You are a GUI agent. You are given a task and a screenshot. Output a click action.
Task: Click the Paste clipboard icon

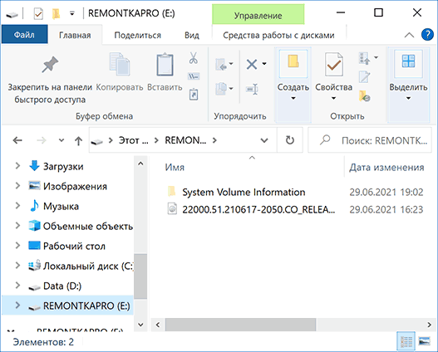[x=165, y=64]
